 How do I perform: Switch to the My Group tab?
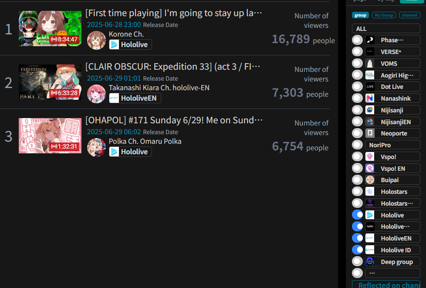(384, 15)
